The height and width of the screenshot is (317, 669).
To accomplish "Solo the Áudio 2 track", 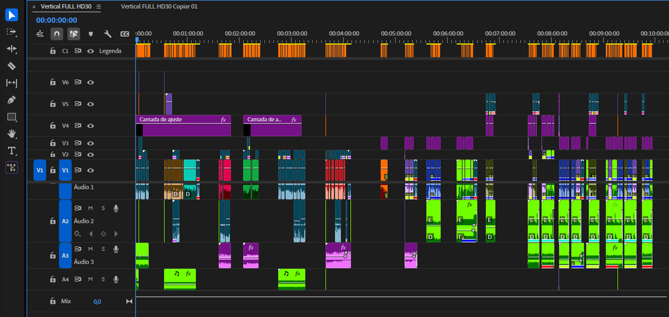I will pos(103,208).
